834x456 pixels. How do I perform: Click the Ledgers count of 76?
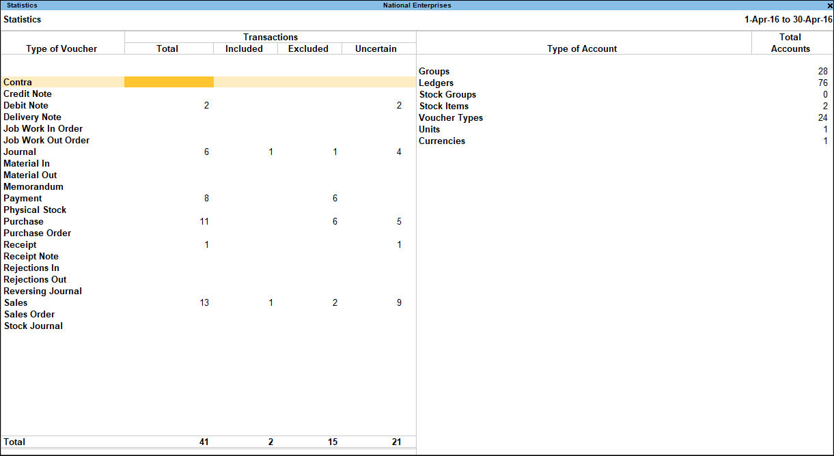pos(822,83)
